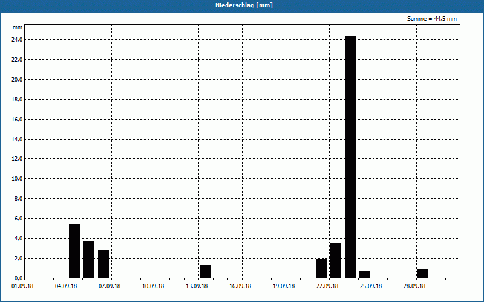The height and width of the screenshot is (302, 484).
Task: Click the 16.09.18 date axis label
Action: pos(240,286)
